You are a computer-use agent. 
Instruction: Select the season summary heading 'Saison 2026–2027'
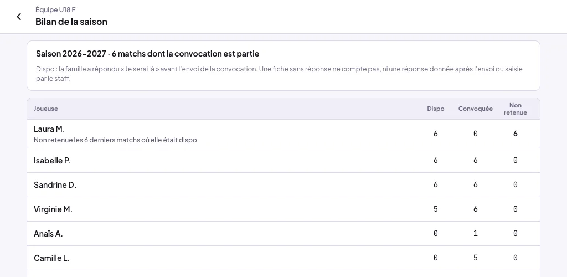point(71,54)
